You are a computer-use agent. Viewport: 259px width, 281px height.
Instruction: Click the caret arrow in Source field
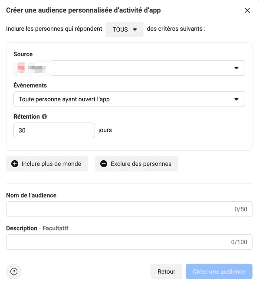click(236, 68)
